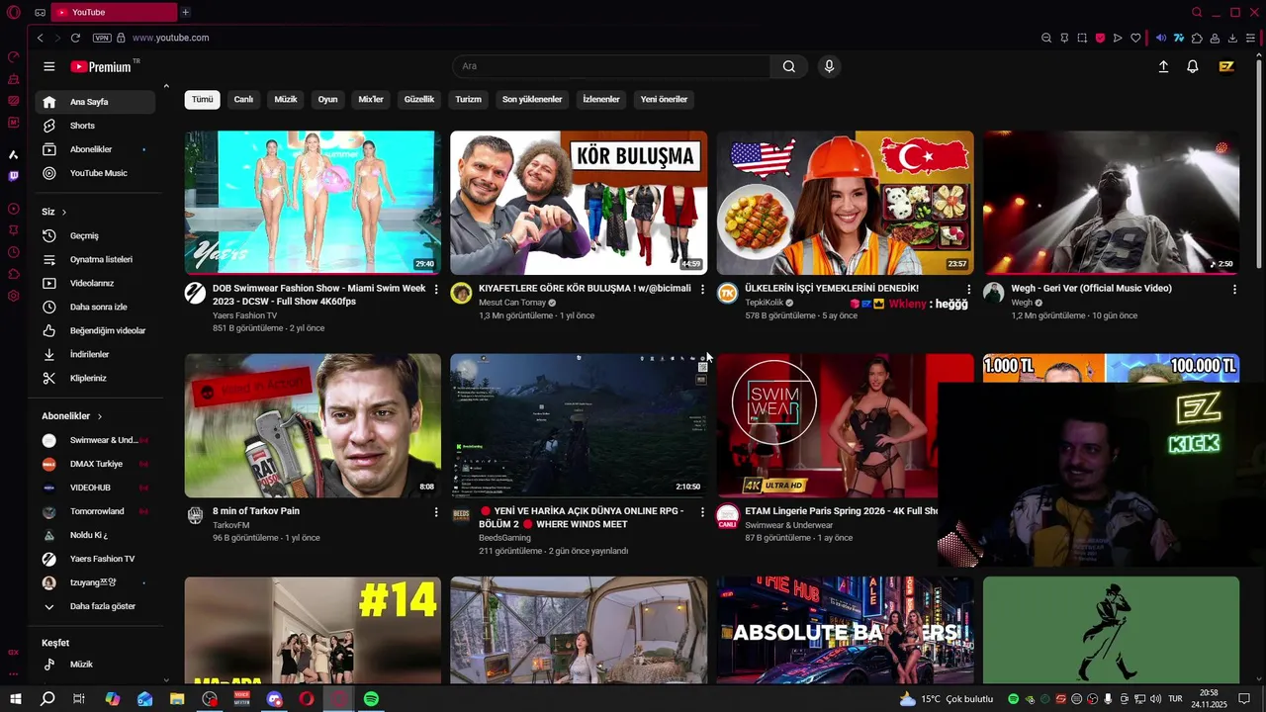This screenshot has width=1266, height=712.
Task: Open the 8 min of Tarkov Pain thumbnail
Action: [313, 425]
